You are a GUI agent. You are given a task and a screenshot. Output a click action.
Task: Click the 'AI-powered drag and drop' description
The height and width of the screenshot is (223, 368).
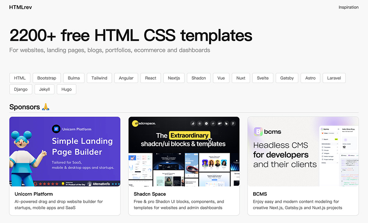59,205
